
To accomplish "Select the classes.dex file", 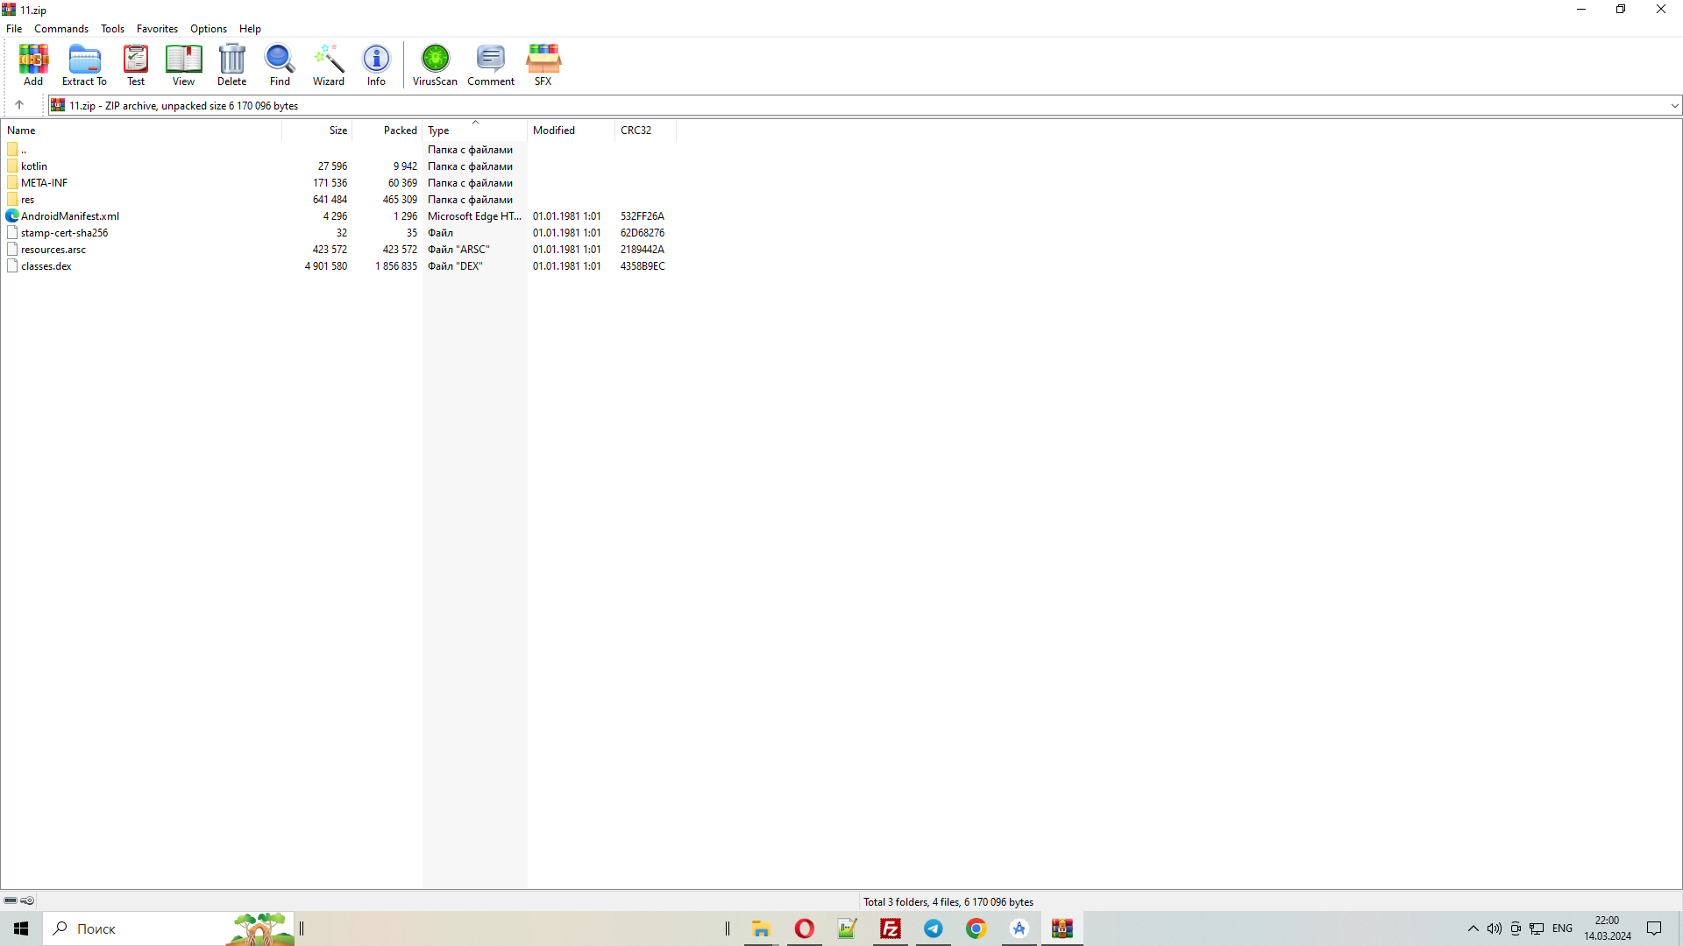I will pos(46,266).
